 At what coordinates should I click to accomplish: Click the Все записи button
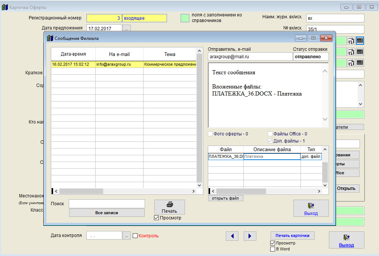pyautogui.click(x=107, y=213)
